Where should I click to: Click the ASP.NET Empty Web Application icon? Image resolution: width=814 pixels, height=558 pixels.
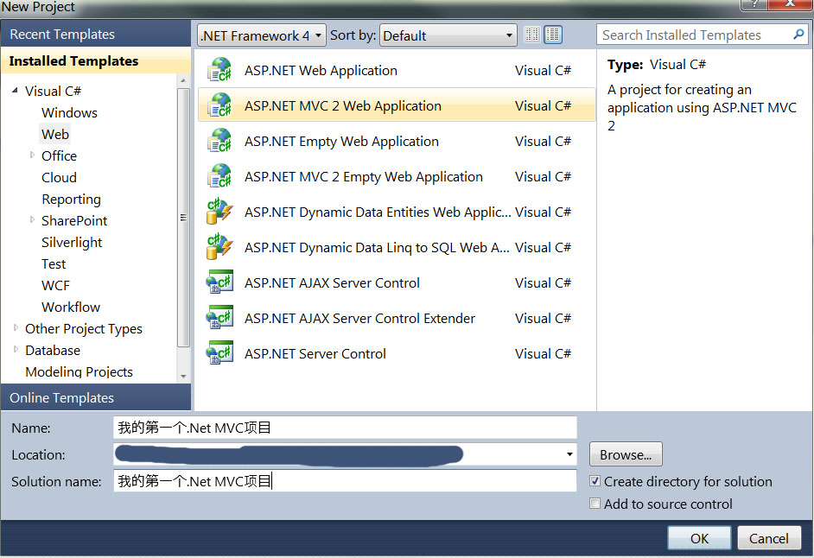point(219,141)
